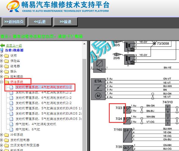
Task: Open 发动机管理系统, 6气缸涡轮发动机1:2
Action: point(44,98)
